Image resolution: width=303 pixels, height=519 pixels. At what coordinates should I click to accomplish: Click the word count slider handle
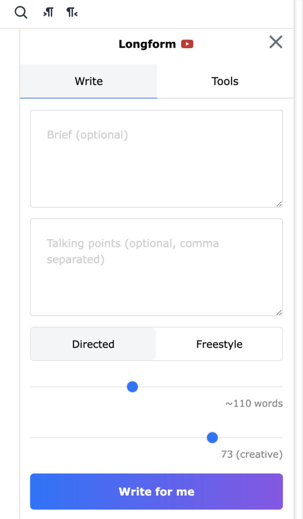[132, 387]
